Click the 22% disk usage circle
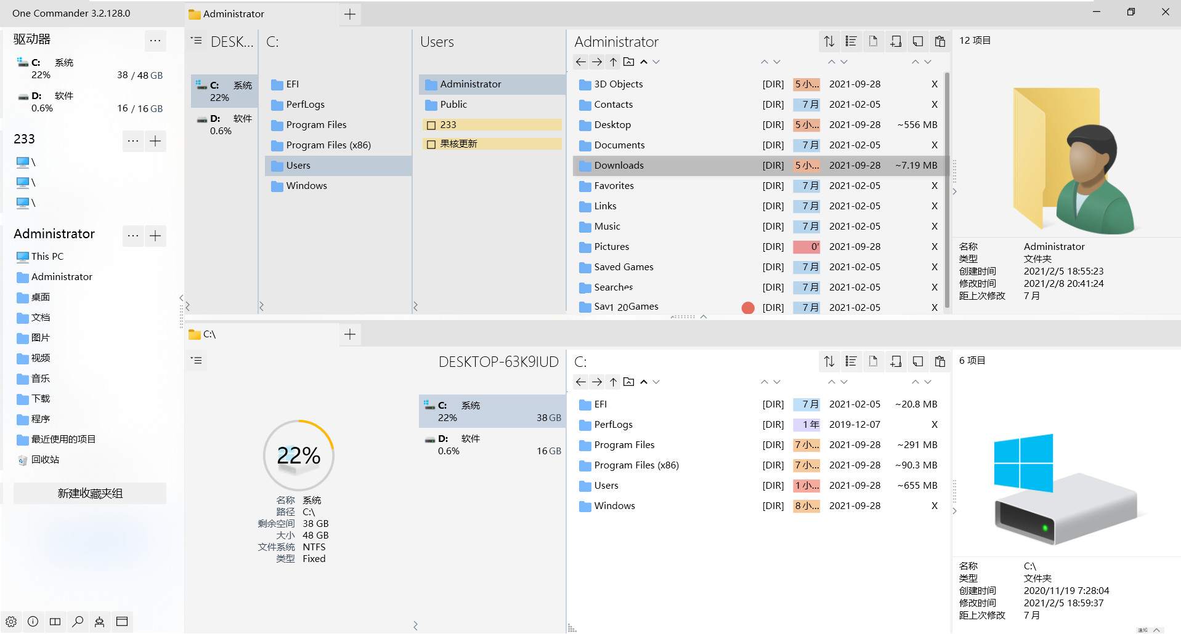 [299, 455]
